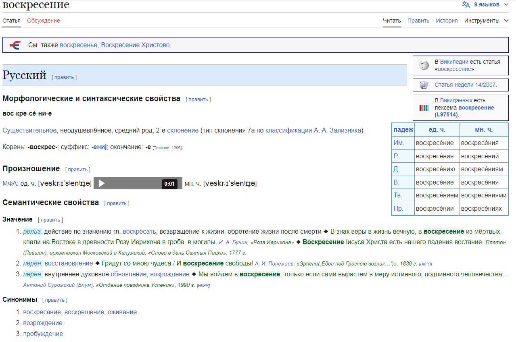Open the оживание synonym link
Viewport: 516px width, 342px height.
tap(123, 312)
